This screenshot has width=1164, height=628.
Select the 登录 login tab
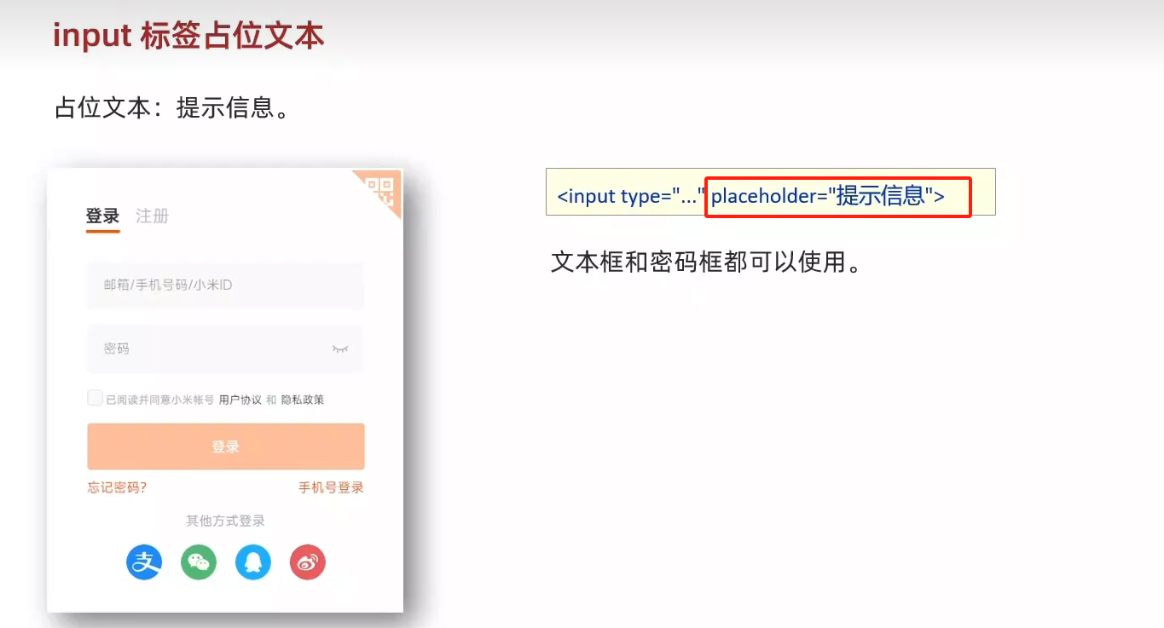click(x=101, y=216)
